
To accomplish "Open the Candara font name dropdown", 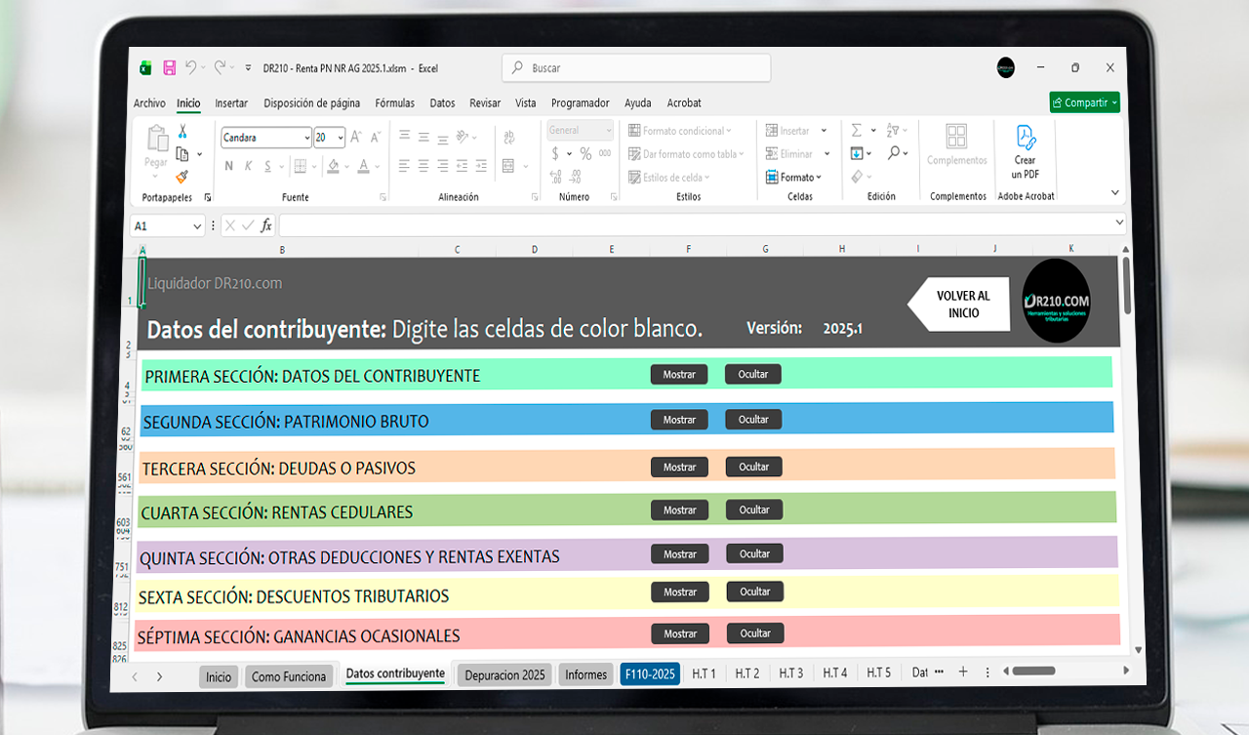I will pos(304,138).
